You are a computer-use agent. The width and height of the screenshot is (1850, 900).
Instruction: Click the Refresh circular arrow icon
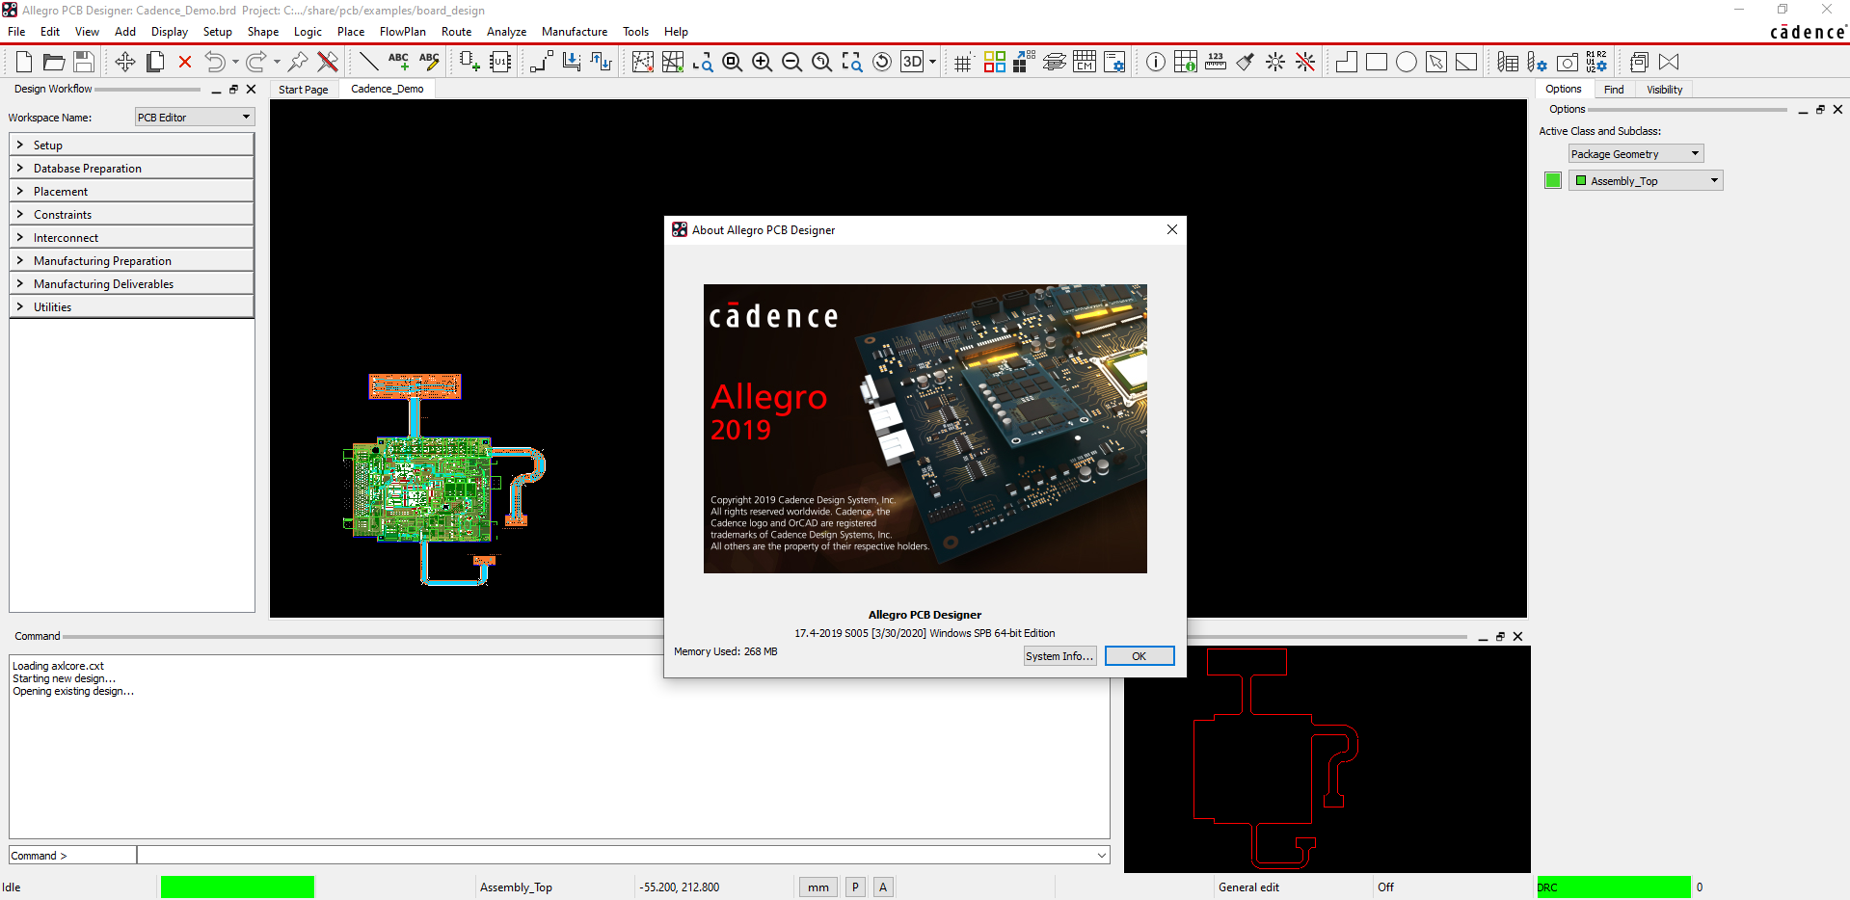(882, 63)
